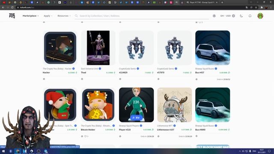274x154 pixels.
Task: Open the Marketplace dropdown menu
Action: [30, 16]
